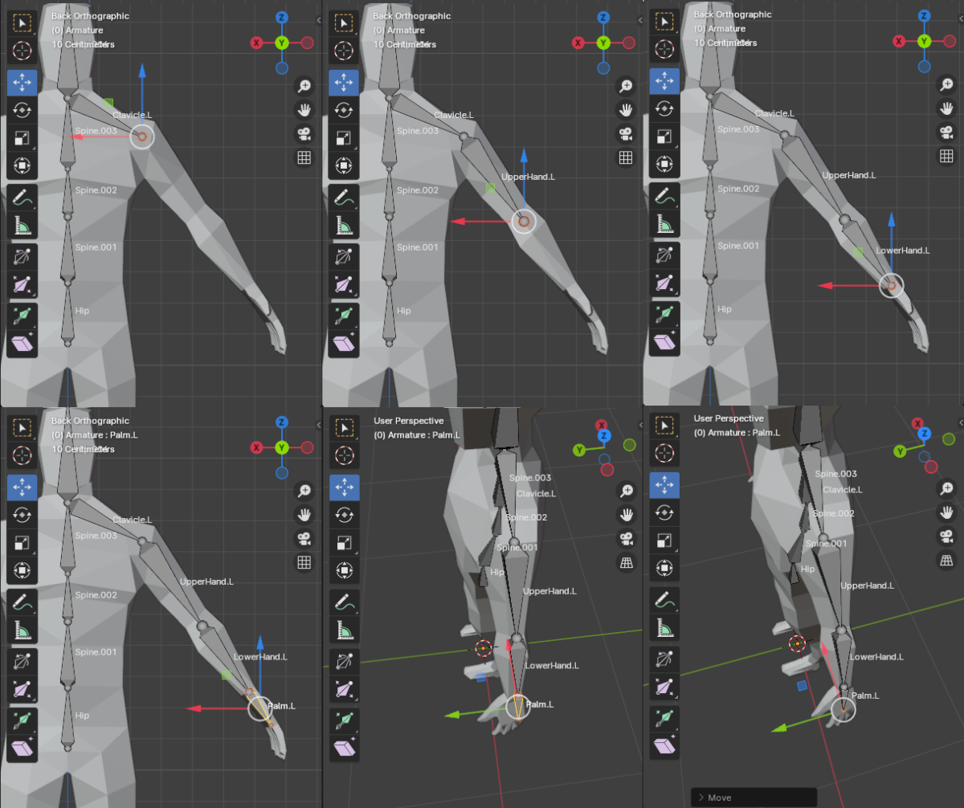Select the Extrude bone tool
Viewport: 964px width, 808px height.
click(x=22, y=341)
